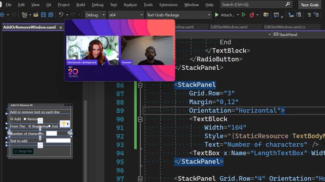Viewport: 325px width, 182px height.
Task: Click the Hot Reload flame icon
Action: pos(252,15)
